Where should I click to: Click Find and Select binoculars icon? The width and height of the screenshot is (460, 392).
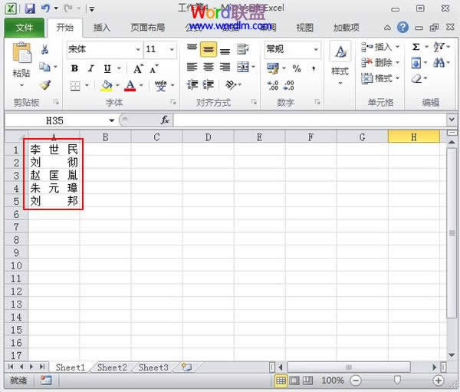click(439, 63)
